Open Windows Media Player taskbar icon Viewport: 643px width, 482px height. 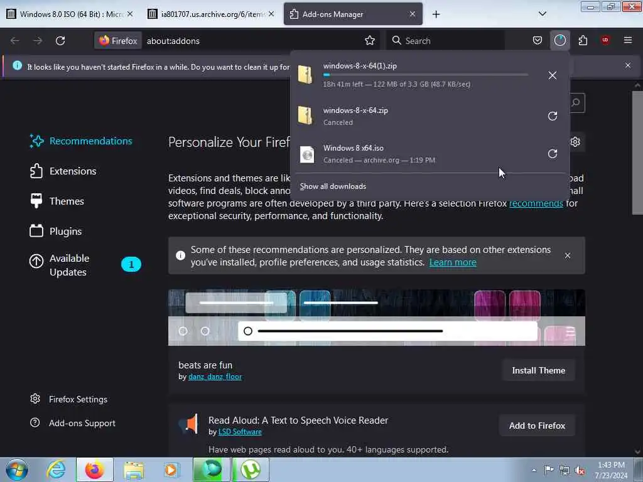click(x=171, y=469)
